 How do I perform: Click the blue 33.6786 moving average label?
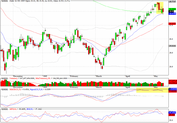tap(173, 14)
